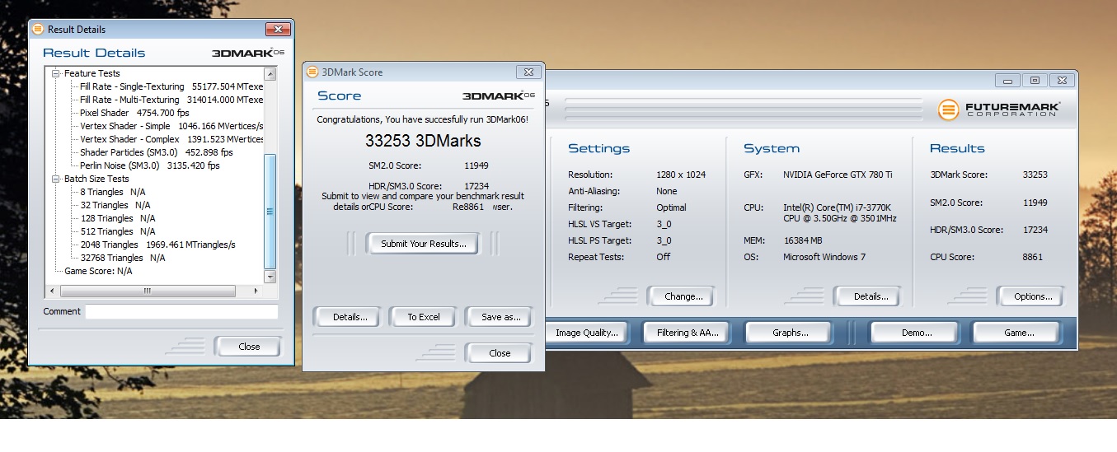1117x452 pixels.
Task: Select Vertex Shader - Simple row
Action: 171,126
